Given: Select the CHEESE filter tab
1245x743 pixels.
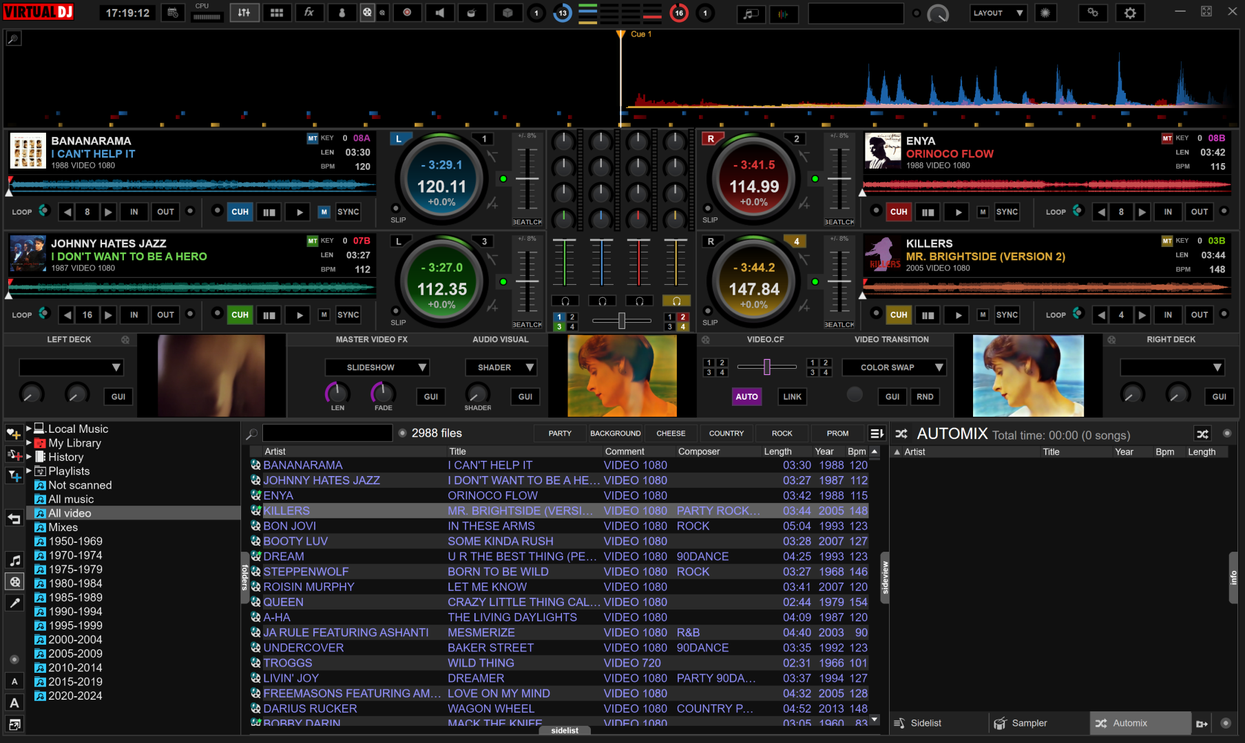Looking at the screenshot, I should [671, 433].
